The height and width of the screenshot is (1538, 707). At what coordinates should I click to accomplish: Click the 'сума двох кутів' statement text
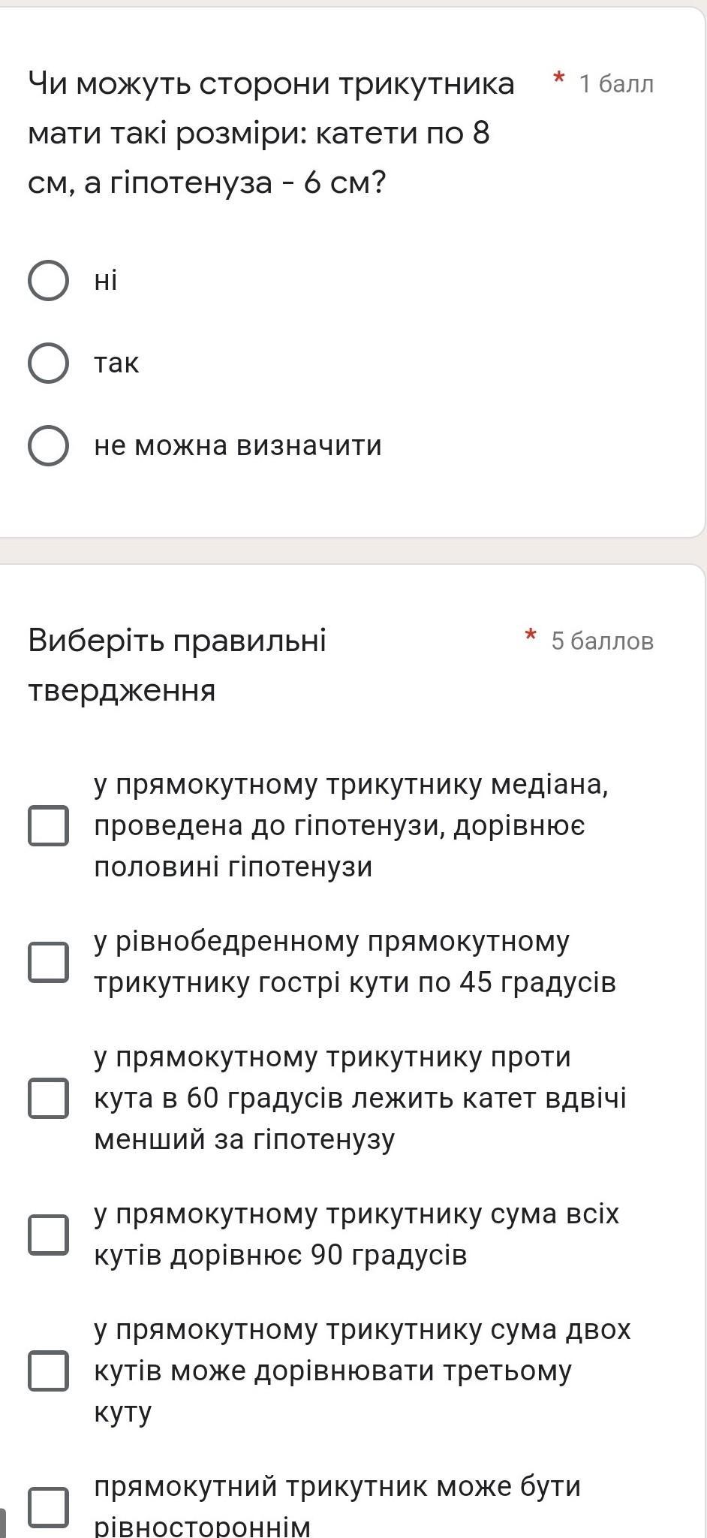coord(362,1371)
